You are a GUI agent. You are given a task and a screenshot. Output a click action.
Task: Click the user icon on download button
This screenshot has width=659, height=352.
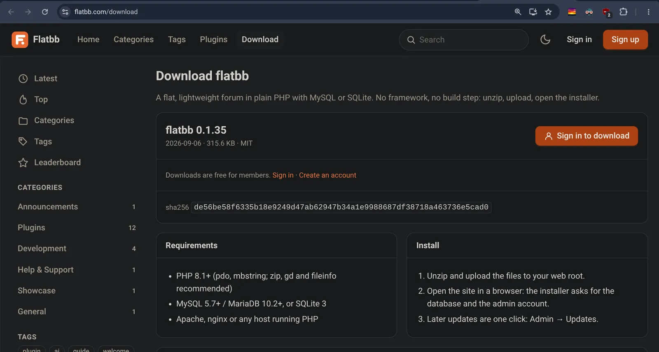pos(549,136)
